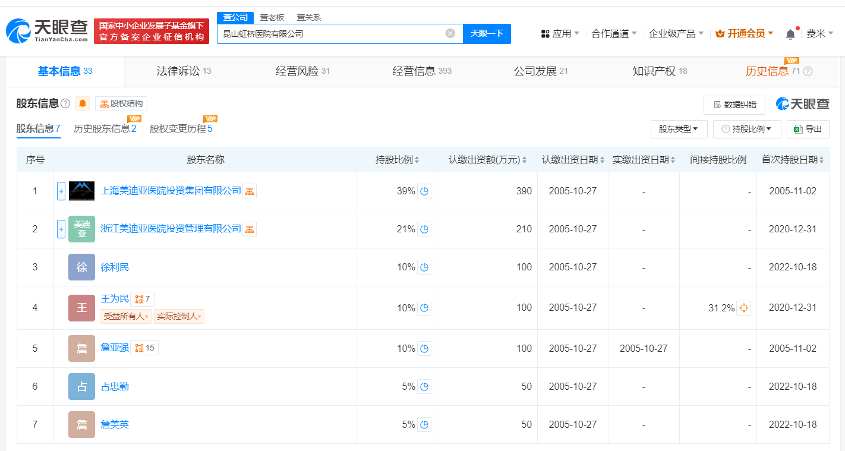Switch to the 知识产权 tab
This screenshot has height=451, width=845.
(x=660, y=71)
